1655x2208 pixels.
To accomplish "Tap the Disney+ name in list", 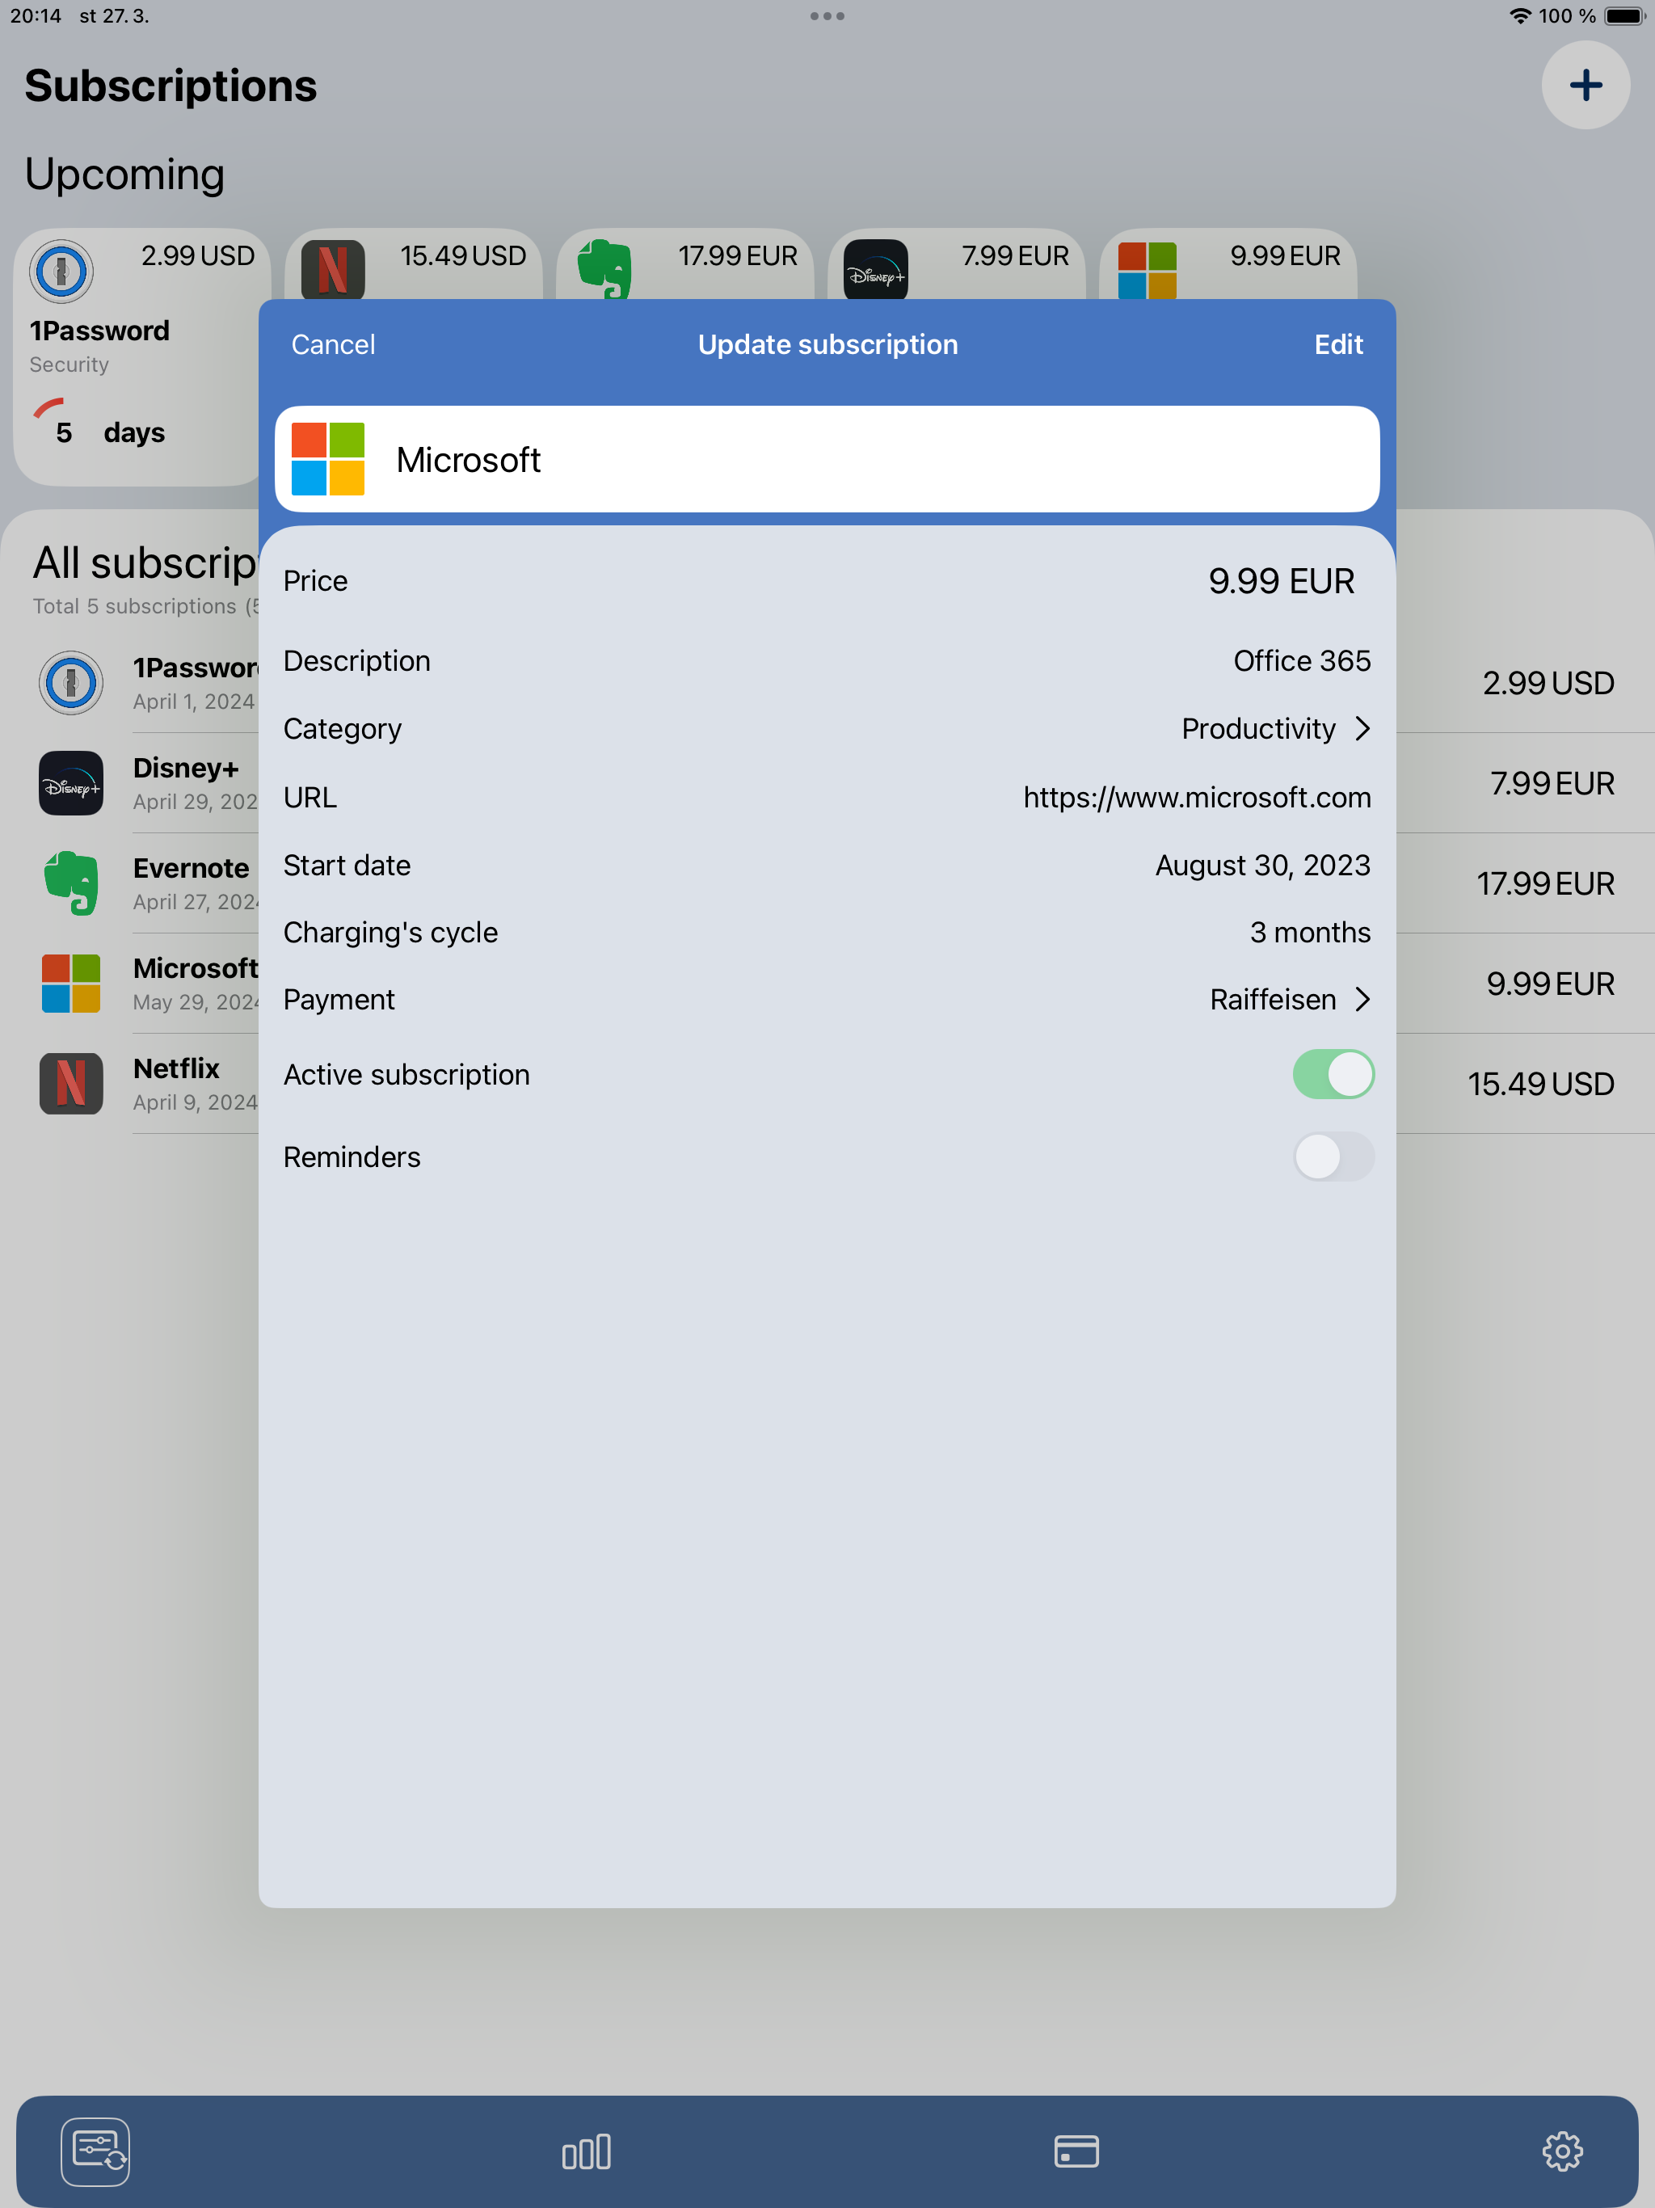I will (x=186, y=767).
